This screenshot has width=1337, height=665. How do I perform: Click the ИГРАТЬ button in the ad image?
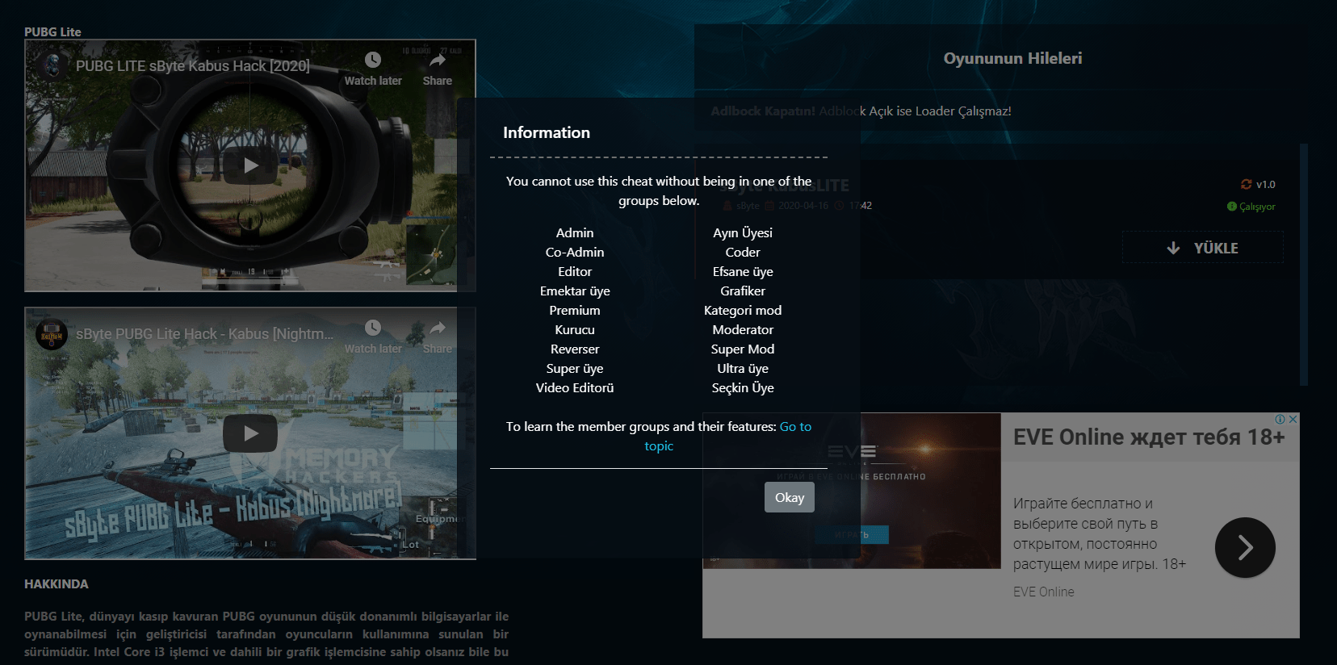(852, 534)
